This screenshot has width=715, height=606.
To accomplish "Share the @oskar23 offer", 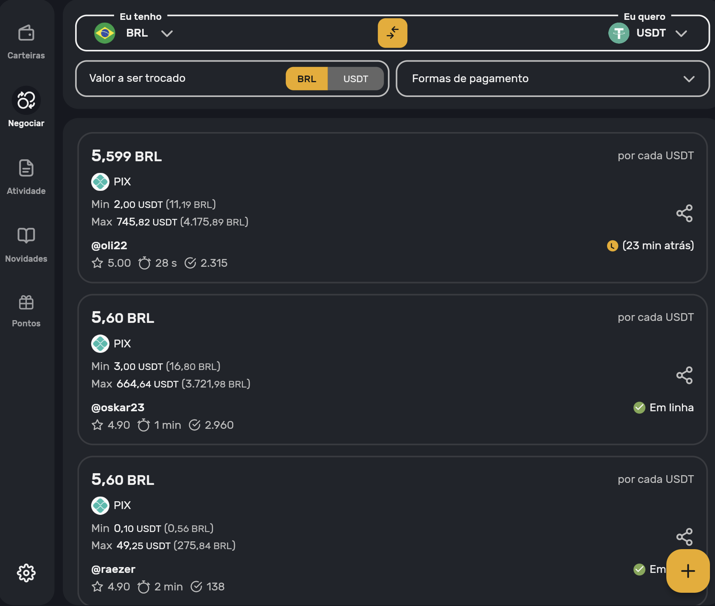I will click(684, 375).
